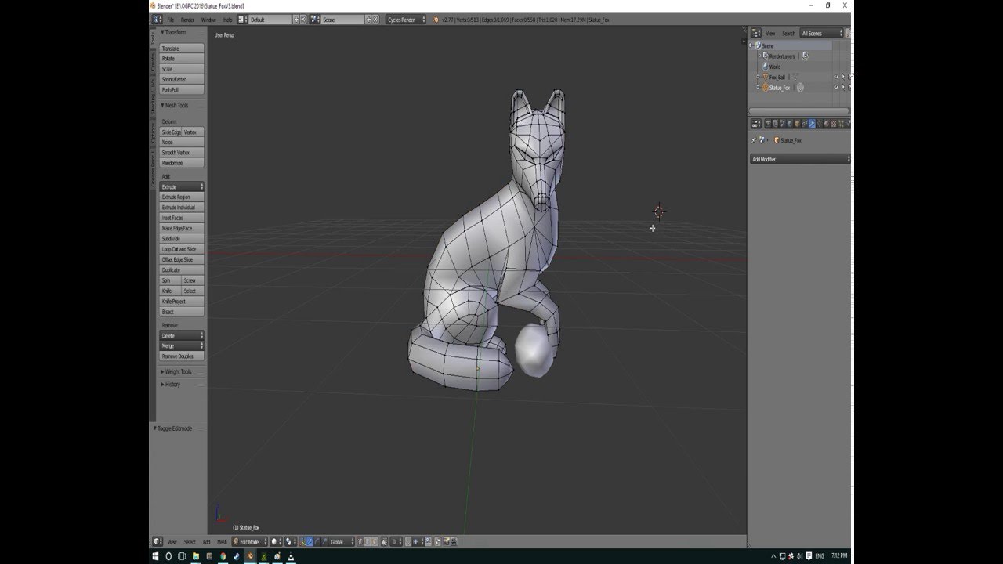Toggle the 3D manipulator widget
Viewport: 1003px width, 564px height.
pos(302,542)
